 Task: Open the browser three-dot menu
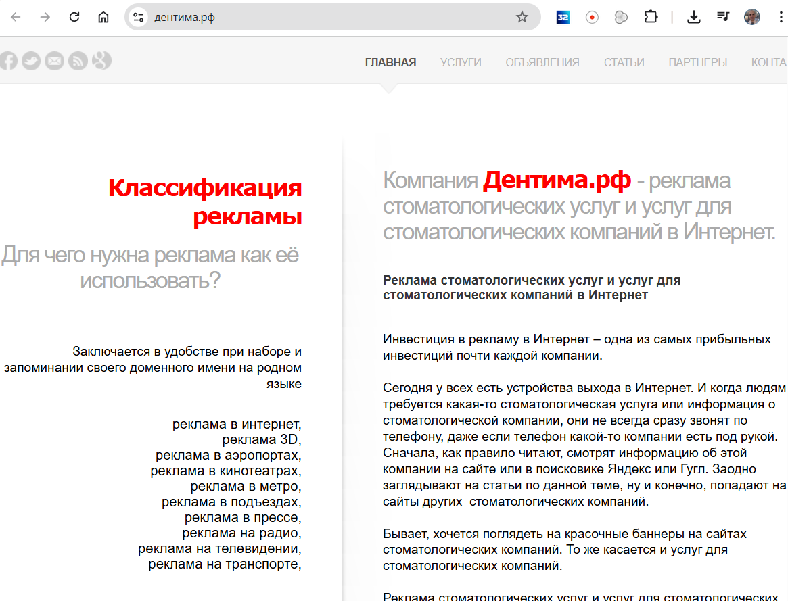pos(781,17)
